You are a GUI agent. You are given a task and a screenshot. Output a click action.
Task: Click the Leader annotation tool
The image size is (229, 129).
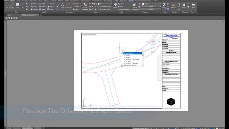(76, 6)
